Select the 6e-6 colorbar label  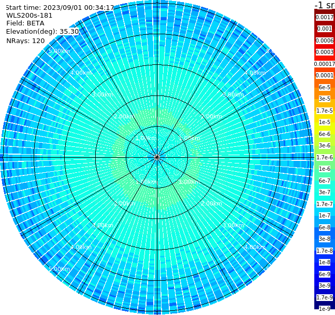coord(325,134)
